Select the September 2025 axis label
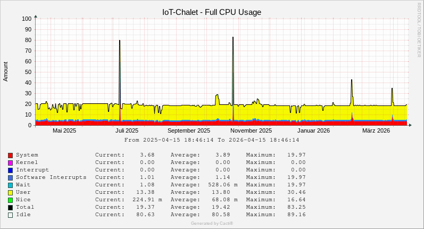This screenshot has width=424, height=229. tap(189, 130)
